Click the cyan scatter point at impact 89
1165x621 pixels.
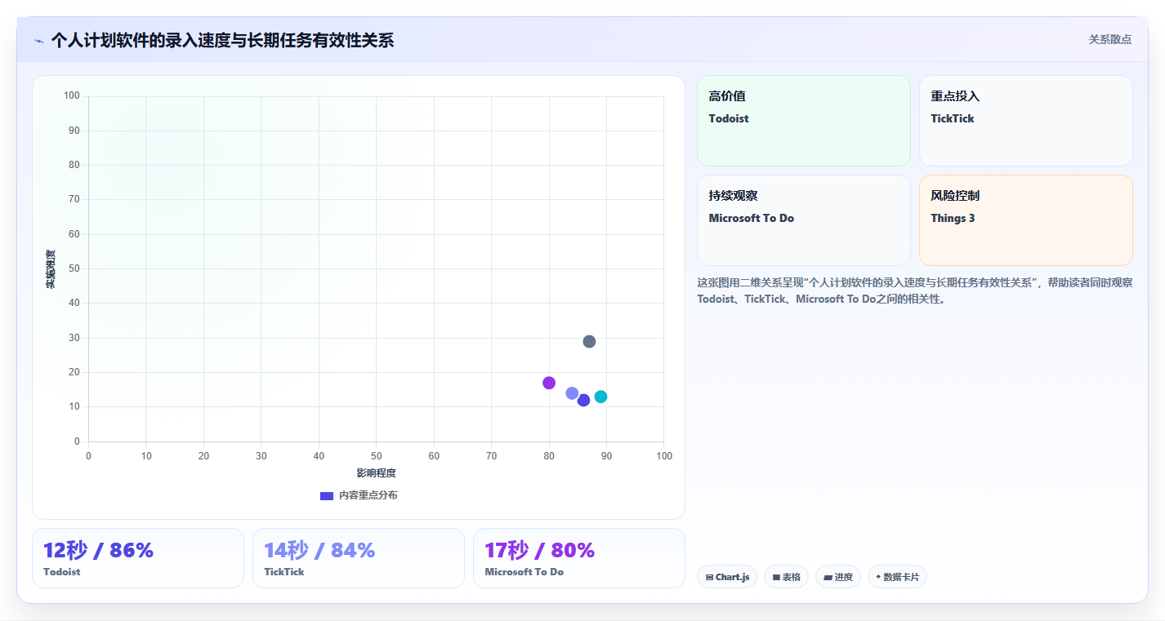point(600,397)
